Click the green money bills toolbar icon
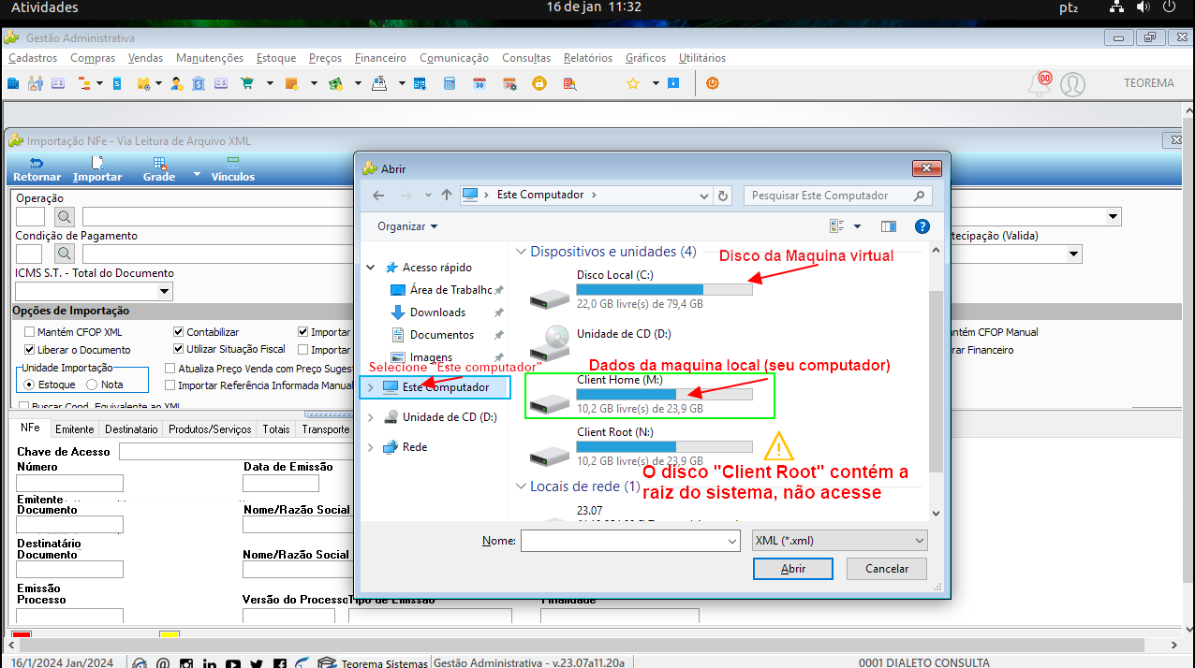The height and width of the screenshot is (668, 1195). pyautogui.click(x=336, y=83)
